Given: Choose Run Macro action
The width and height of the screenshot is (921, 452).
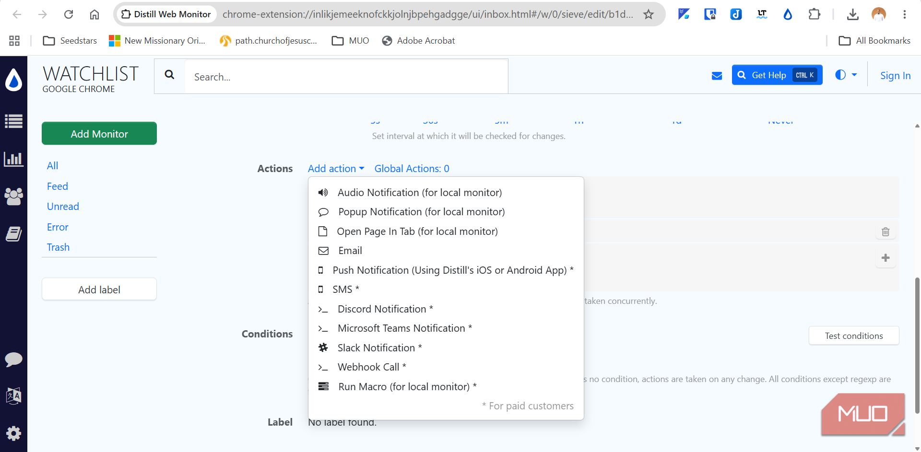Looking at the screenshot, I should (446, 387).
